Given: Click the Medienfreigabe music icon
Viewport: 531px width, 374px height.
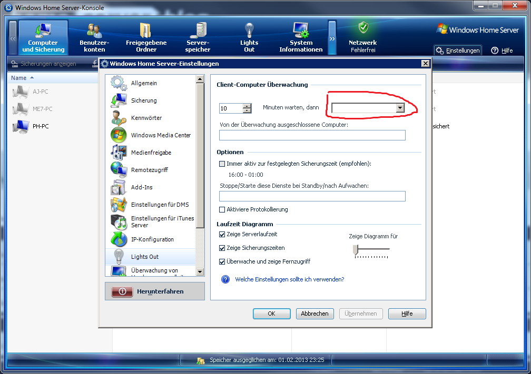Looking at the screenshot, I should [119, 152].
